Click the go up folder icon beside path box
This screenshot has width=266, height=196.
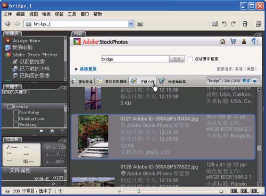click(x=140, y=24)
